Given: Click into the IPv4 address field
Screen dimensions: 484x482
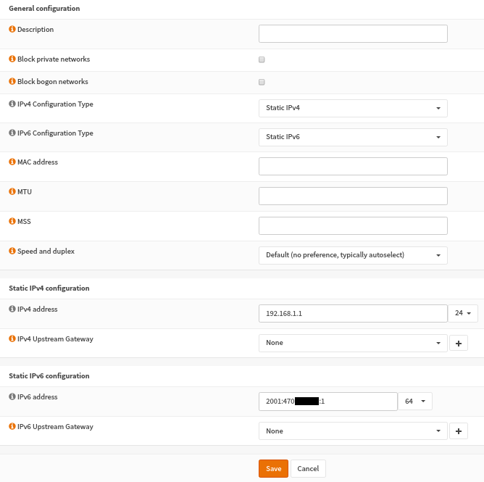Looking at the screenshot, I should pyautogui.click(x=353, y=313).
